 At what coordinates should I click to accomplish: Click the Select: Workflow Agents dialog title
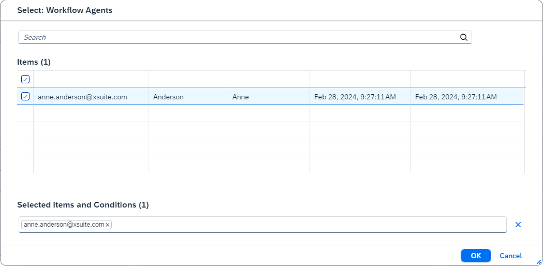[65, 10]
